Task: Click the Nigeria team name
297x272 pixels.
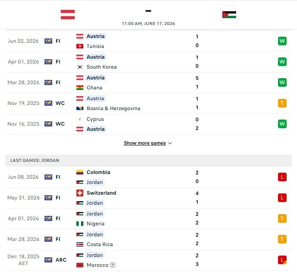Action: point(95,224)
